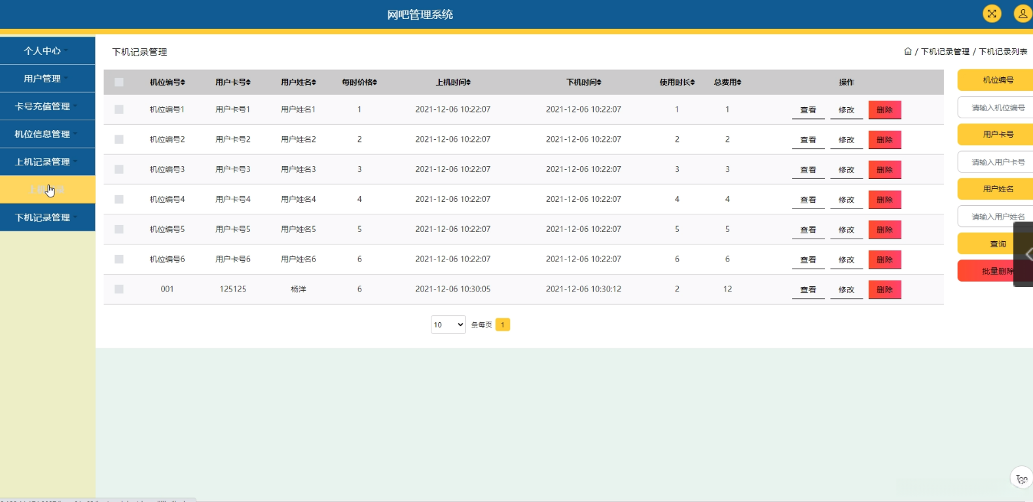Screen dimensions: 1033x502
Task: Open the 下机记录管理 sidebar menu
Action: [47, 217]
